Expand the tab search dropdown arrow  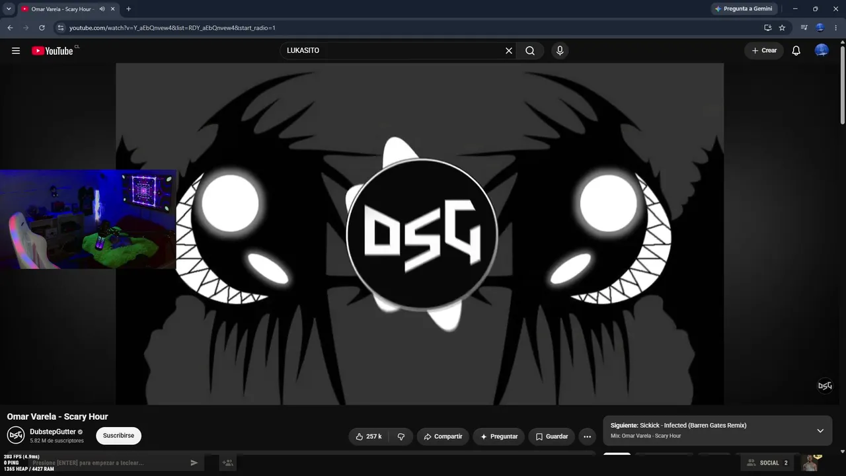9,9
